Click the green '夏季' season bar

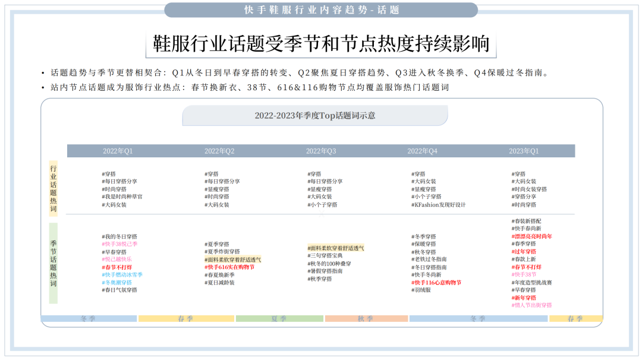[x=279, y=318]
